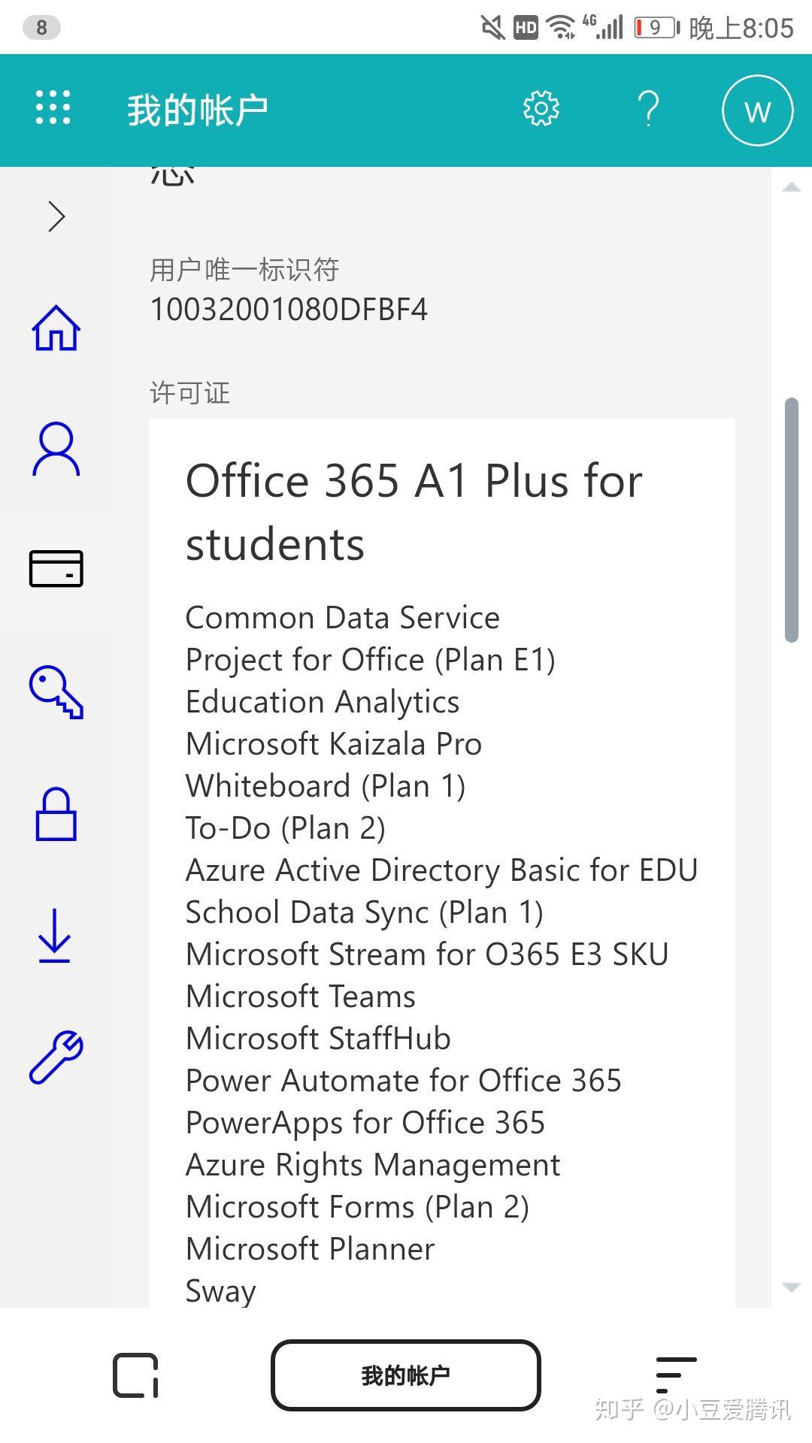812x1443 pixels.
Task: Tap the 我的帐户 address button
Action: click(x=406, y=1375)
